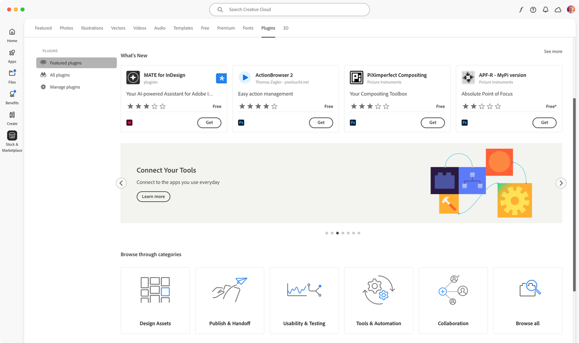
Task: Open the help question mark icon
Action: [533, 9]
